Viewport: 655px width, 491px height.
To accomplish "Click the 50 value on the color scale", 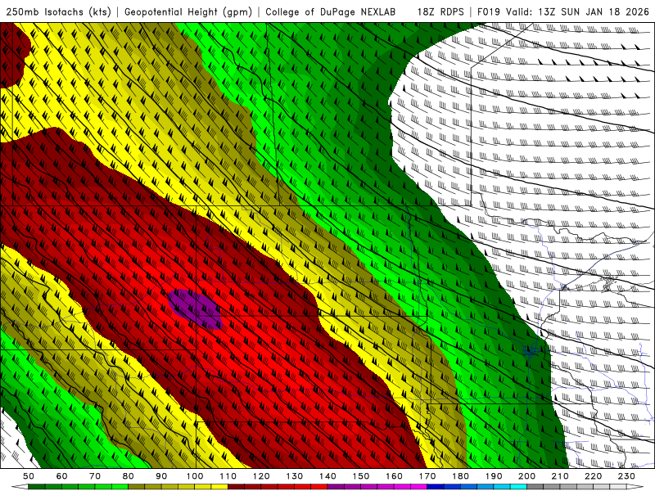I will pyautogui.click(x=29, y=476).
